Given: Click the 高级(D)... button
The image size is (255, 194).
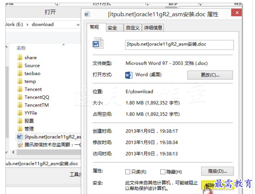Looking at the screenshot, I should [x=217, y=171].
